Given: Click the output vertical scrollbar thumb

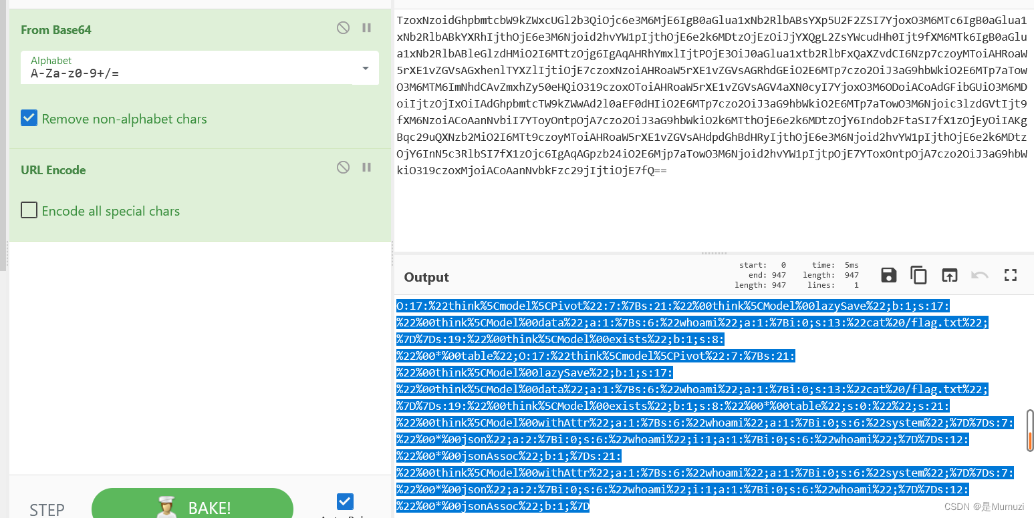Looking at the screenshot, I should (x=1030, y=430).
